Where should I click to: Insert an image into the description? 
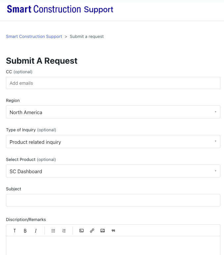point(103,231)
